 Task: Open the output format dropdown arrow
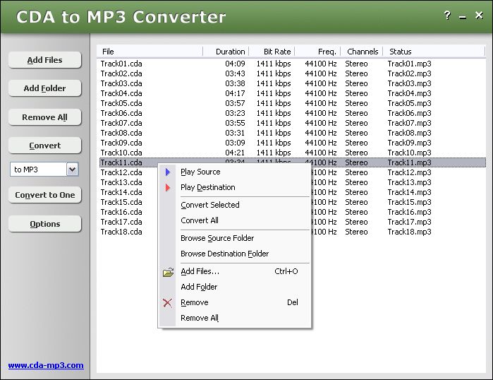point(73,170)
